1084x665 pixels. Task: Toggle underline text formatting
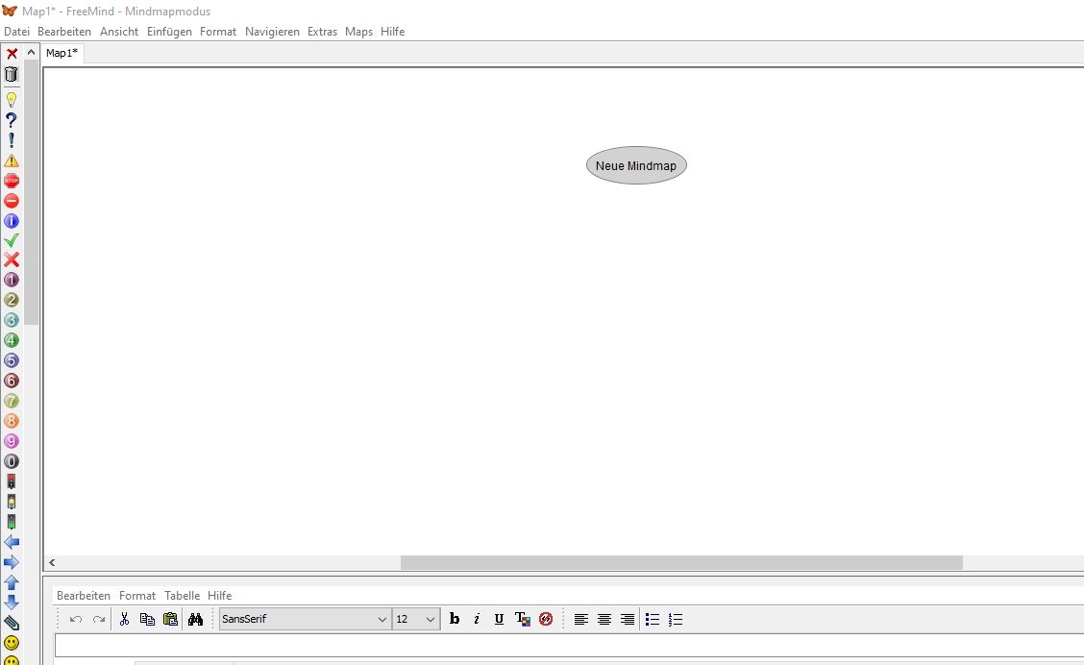tap(499, 620)
